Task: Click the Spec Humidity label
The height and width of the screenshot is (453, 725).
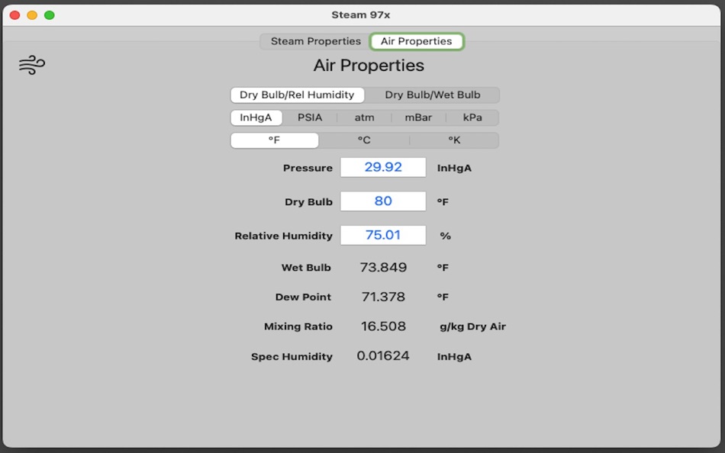Action: click(292, 356)
